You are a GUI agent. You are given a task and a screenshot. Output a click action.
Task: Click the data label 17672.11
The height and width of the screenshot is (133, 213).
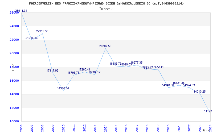(158, 67)
